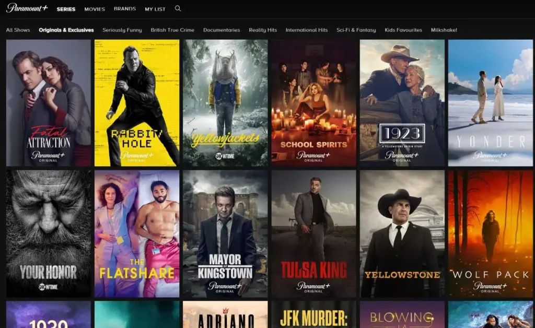Open the JFK Murder poster

313,314
